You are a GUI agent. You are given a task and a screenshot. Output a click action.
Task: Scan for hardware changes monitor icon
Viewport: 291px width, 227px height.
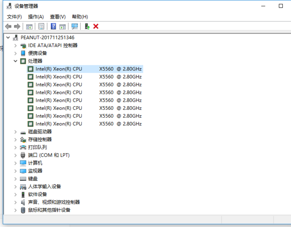[x=75, y=26]
